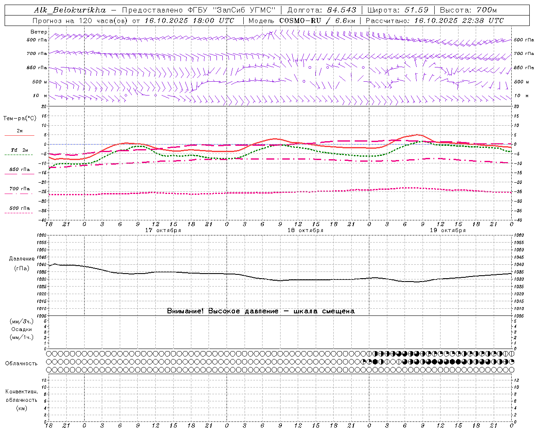Click the Конвективн. convective cloud label
Image resolution: width=536 pixels, height=429 pixels.
22,392
